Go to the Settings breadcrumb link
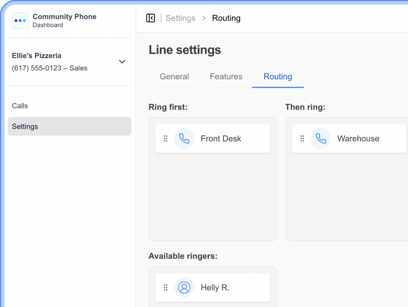Screen dimensions: 408x307 181,18
